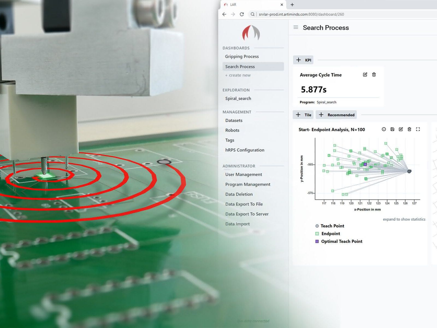Open Data Export To Server
437x328 pixels.
pyautogui.click(x=247, y=214)
